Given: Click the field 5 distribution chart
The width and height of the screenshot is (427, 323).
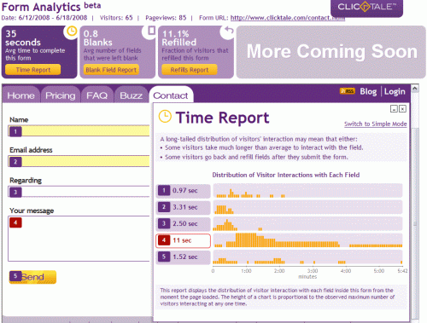Looking at the screenshot, I should (x=307, y=257).
